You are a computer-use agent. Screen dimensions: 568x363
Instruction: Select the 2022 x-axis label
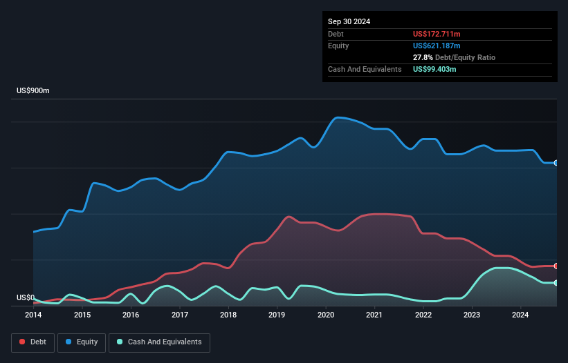423,315
